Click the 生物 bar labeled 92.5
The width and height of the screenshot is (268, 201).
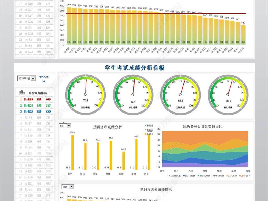tap(136, 154)
